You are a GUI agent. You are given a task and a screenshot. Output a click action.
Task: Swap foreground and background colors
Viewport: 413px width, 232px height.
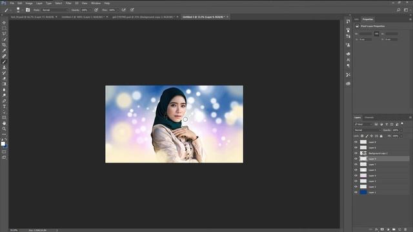pyautogui.click(x=6, y=139)
